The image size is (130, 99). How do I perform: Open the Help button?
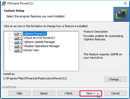(19, 93)
